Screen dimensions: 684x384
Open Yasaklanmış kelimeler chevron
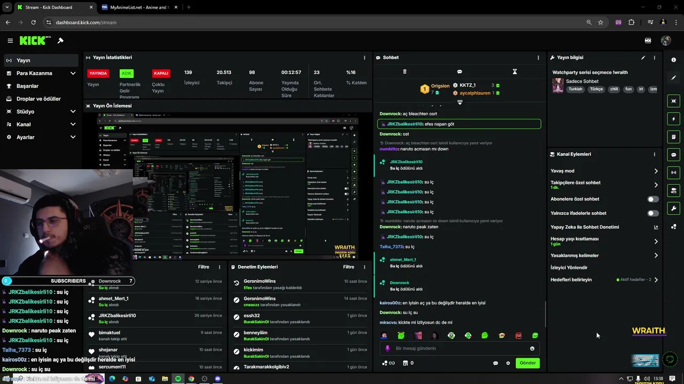656,255
